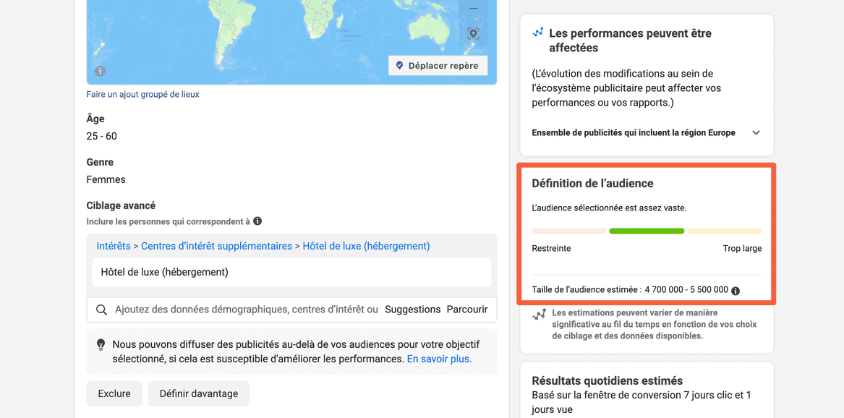This screenshot has height=418, width=844.
Task: Click info icon next to Inclure les personnes
Action: point(257,221)
